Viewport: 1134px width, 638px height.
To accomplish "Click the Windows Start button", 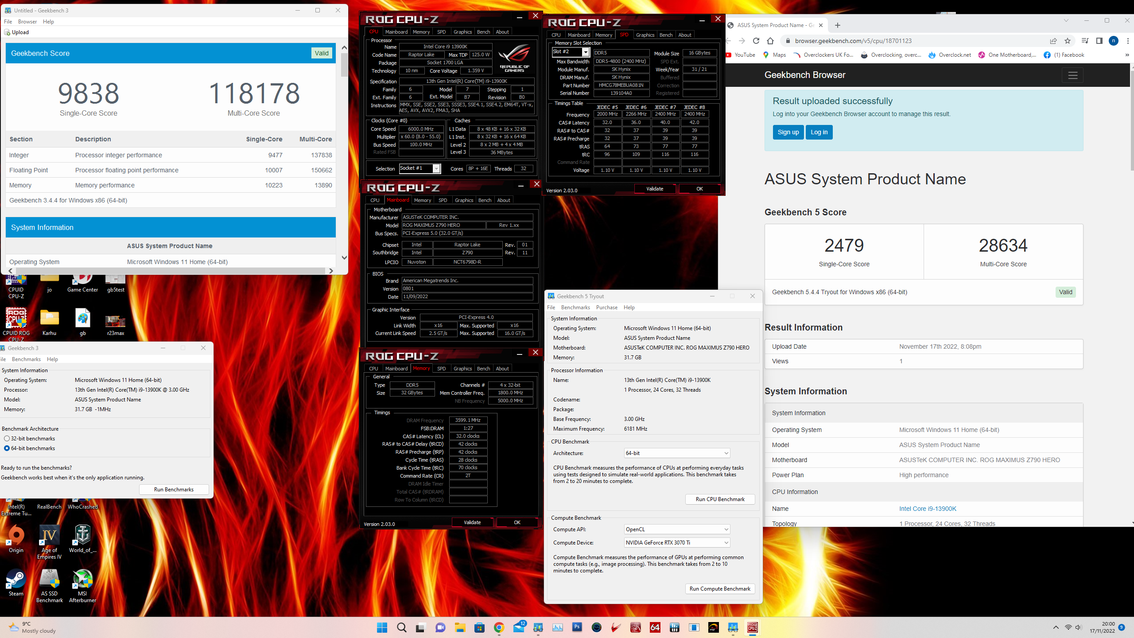I will coord(382,627).
